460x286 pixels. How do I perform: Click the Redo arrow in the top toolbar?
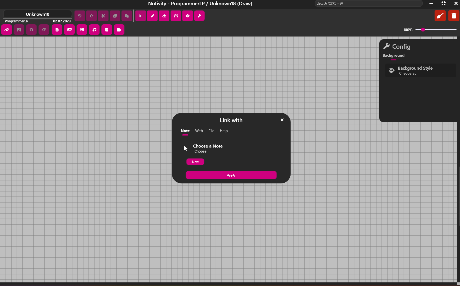(x=92, y=16)
